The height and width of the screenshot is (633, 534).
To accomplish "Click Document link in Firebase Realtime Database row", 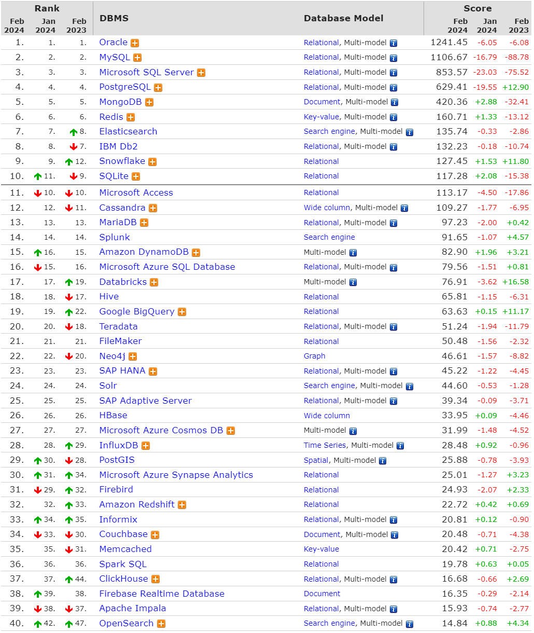I will (322, 594).
